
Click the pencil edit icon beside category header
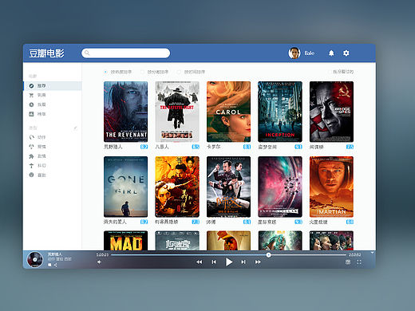coord(75,128)
